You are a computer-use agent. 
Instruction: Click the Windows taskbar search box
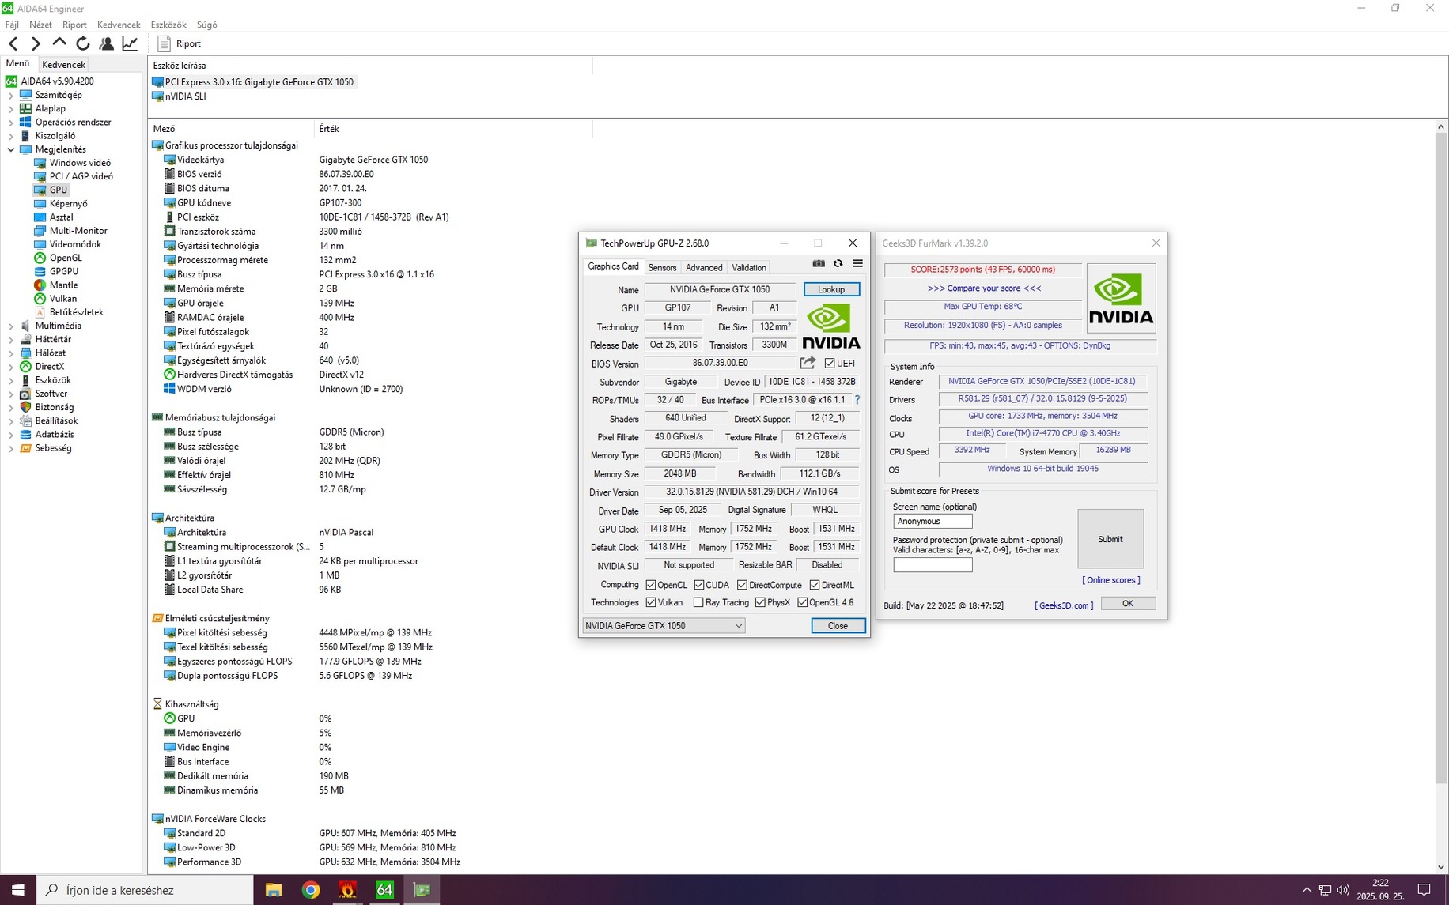(x=146, y=890)
